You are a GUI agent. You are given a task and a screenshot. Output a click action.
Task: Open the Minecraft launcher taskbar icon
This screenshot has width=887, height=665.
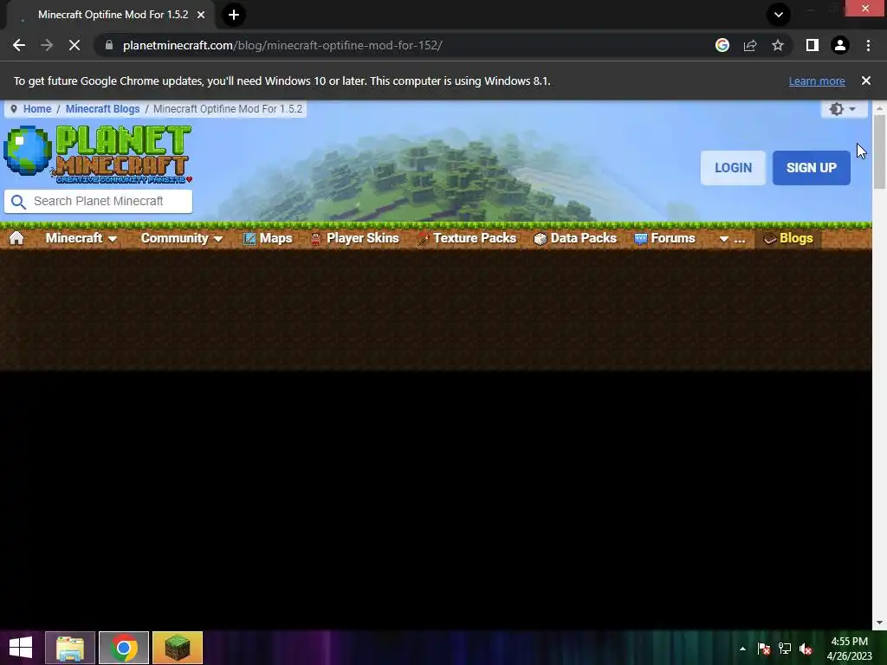177,648
